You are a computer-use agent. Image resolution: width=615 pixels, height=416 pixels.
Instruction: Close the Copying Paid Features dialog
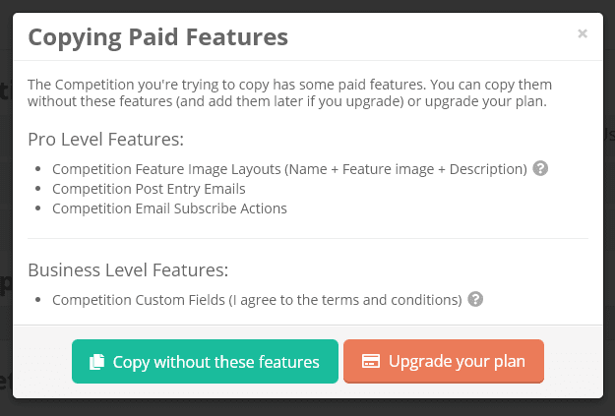pyautogui.click(x=583, y=34)
